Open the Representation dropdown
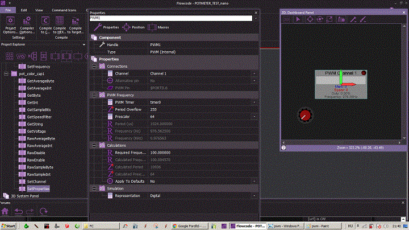Screen dimensions: 409x230 (253, 195)
